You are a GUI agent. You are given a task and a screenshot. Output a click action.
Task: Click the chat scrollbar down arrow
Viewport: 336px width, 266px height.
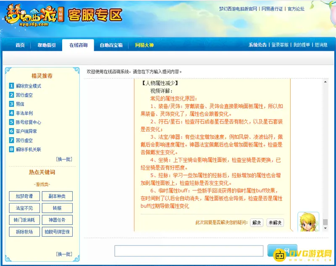(x=325, y=228)
